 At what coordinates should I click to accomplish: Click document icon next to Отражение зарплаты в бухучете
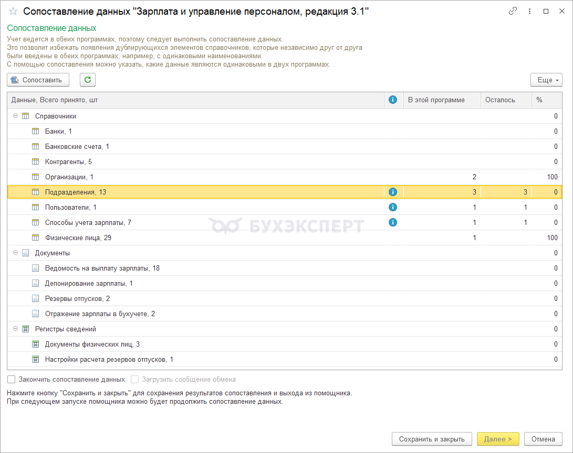pos(35,314)
